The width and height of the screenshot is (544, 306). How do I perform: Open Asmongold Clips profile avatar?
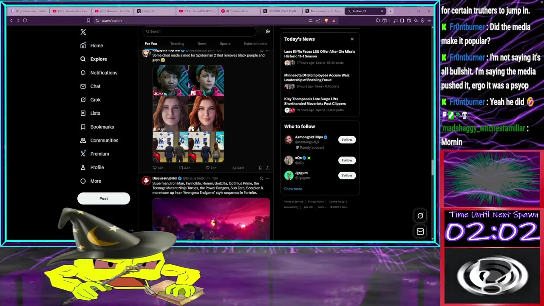pos(289,139)
